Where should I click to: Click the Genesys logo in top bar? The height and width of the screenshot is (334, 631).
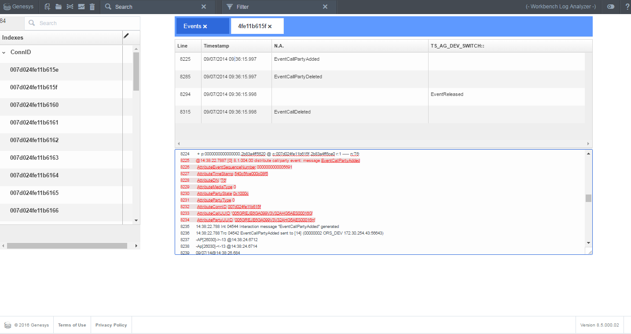tap(19, 7)
